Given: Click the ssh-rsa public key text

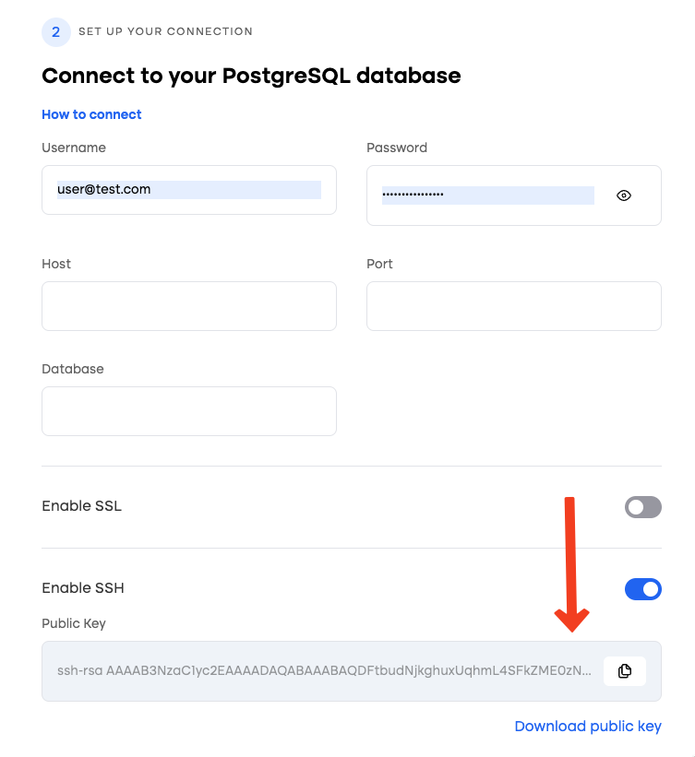Looking at the screenshot, I should click(x=324, y=671).
